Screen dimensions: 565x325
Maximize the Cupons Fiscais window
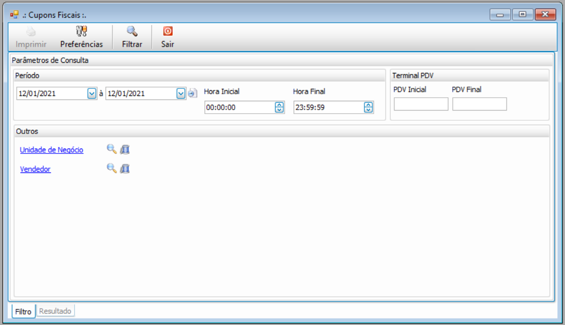tap(522, 15)
